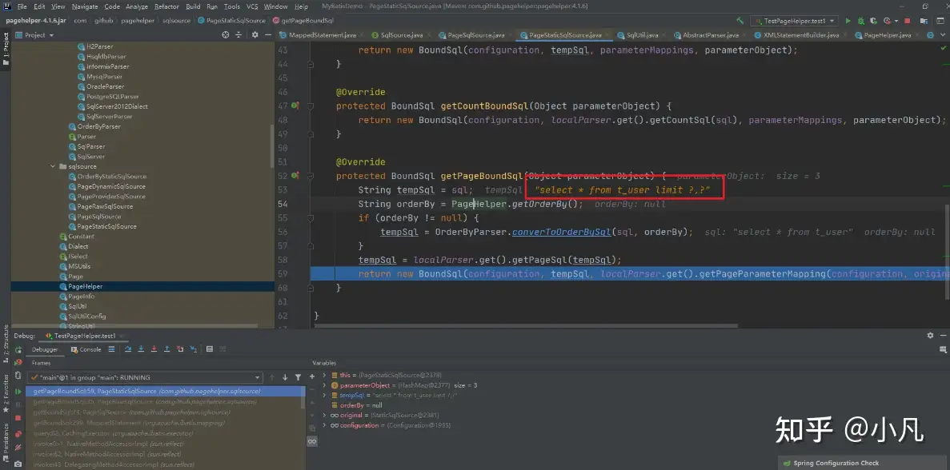Viewport: 950px width, 470px height.
Task: Rerun TestPageHelper.test1 in Debug panel
Action: tap(18, 349)
